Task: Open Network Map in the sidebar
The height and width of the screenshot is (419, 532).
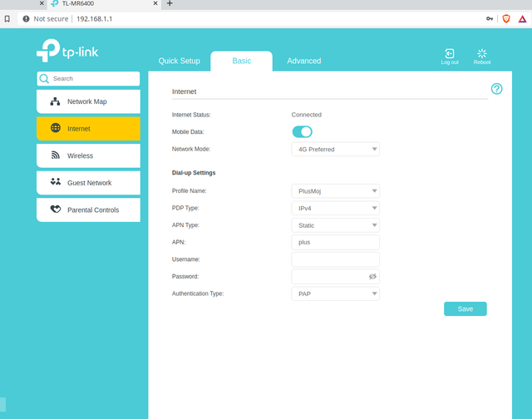Action: (88, 101)
